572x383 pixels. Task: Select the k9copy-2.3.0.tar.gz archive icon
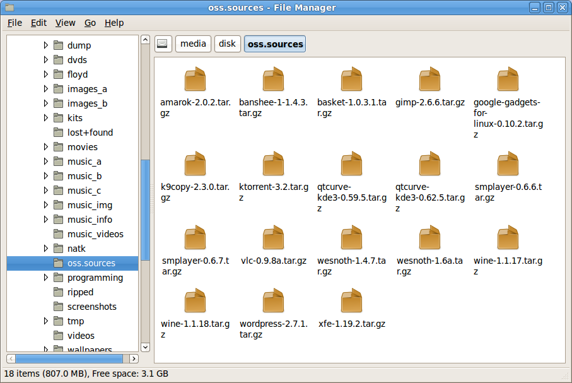pos(195,163)
